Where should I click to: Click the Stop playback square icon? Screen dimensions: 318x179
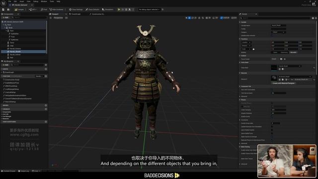pos(126,9)
